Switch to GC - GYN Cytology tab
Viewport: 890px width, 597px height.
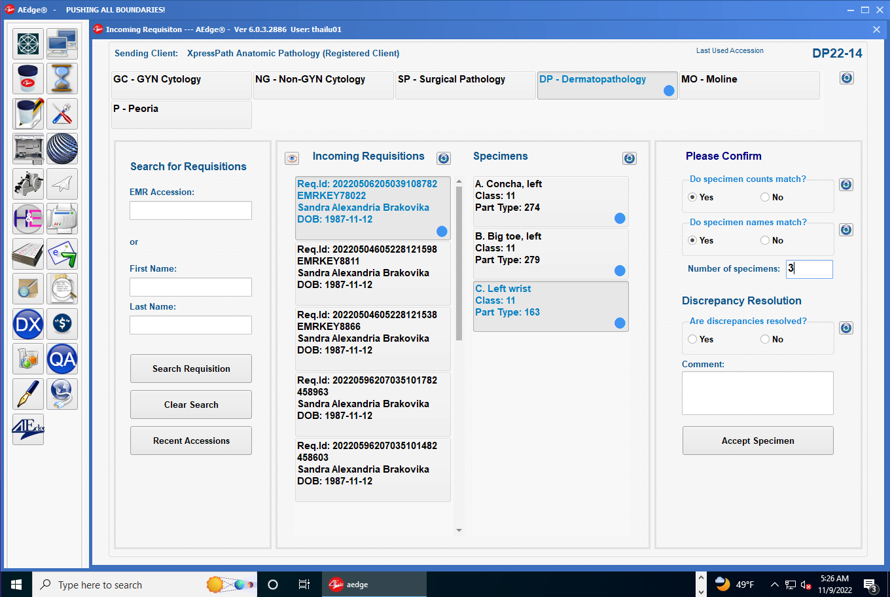tap(181, 85)
